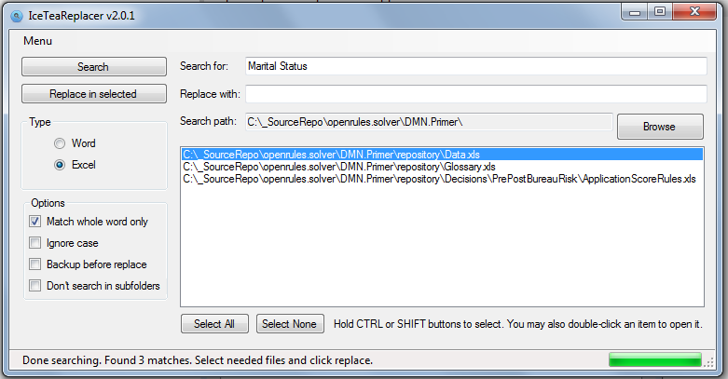This screenshot has height=379, width=728.
Task: Browse for a search folder
Action: point(659,126)
